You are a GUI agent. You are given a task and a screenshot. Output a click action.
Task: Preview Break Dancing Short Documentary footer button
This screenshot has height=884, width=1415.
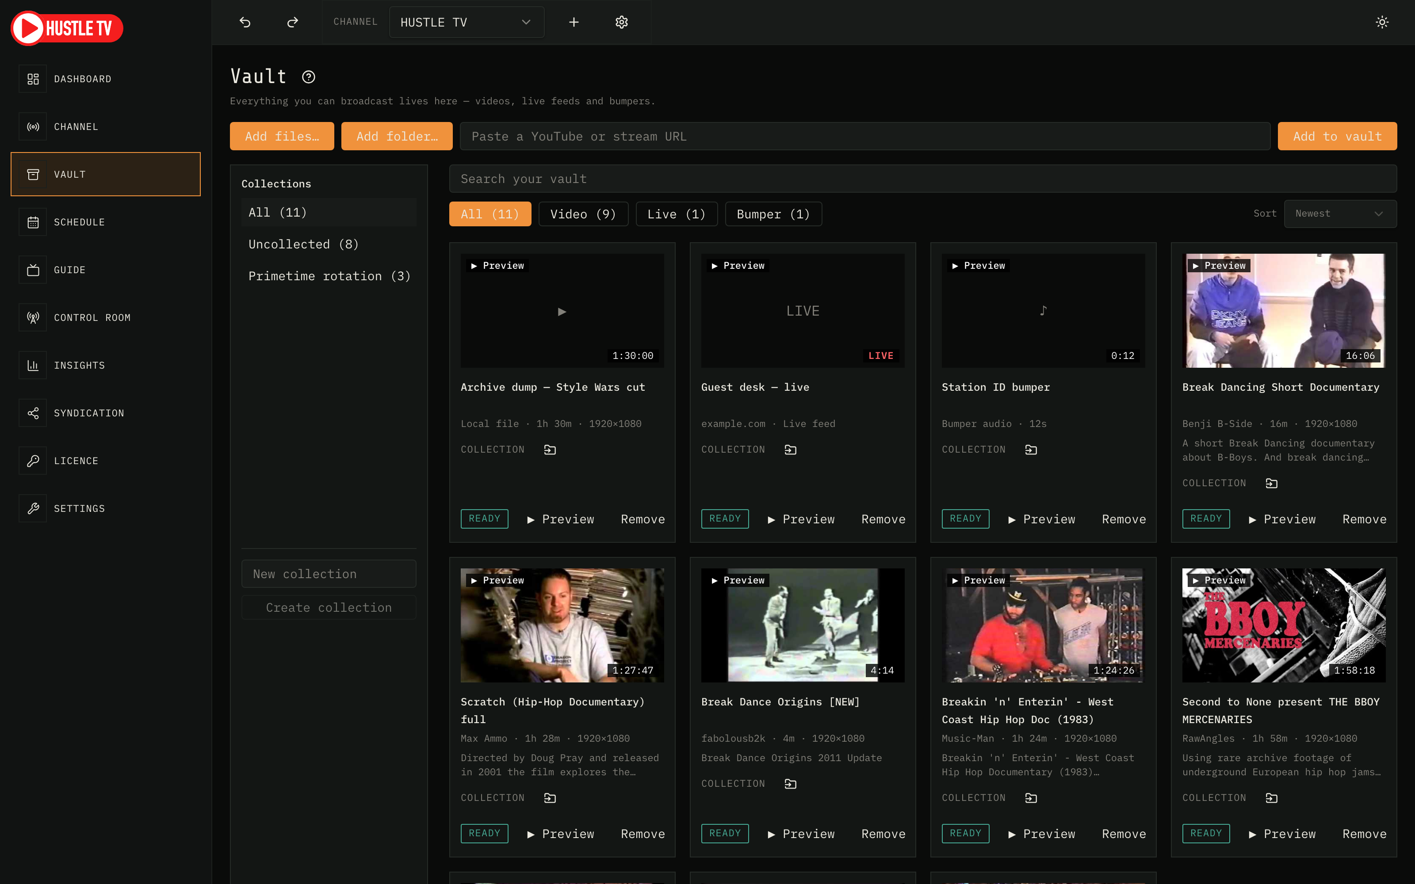[1282, 519]
